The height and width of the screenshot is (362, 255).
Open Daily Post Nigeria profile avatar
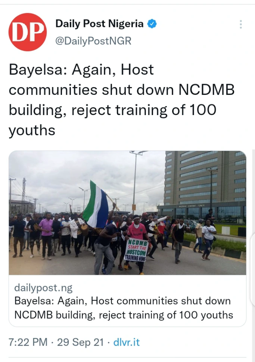[x=28, y=32]
